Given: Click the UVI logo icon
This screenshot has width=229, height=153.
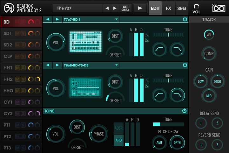Looking at the screenshot, I should coord(219,8).
